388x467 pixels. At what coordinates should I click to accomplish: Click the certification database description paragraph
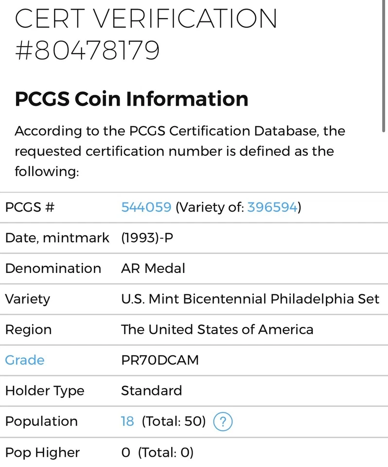pyautogui.click(x=180, y=151)
